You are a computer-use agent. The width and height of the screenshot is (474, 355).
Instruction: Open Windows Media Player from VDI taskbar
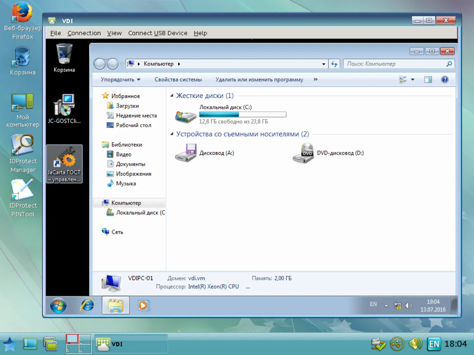click(x=143, y=305)
